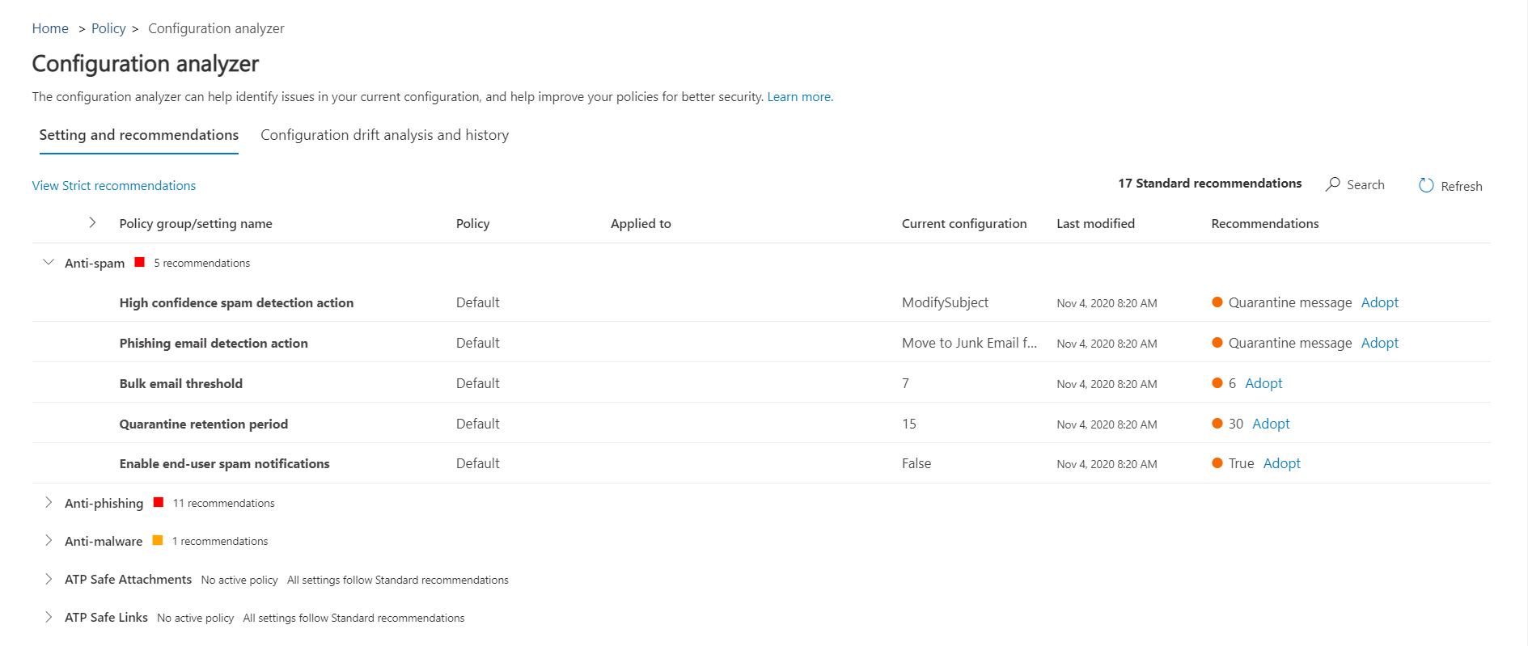Switch to Setting and recommendations tab
The height and width of the screenshot is (646, 1528).
click(139, 135)
